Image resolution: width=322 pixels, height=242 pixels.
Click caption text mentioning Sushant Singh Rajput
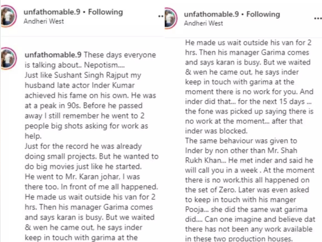point(83,75)
